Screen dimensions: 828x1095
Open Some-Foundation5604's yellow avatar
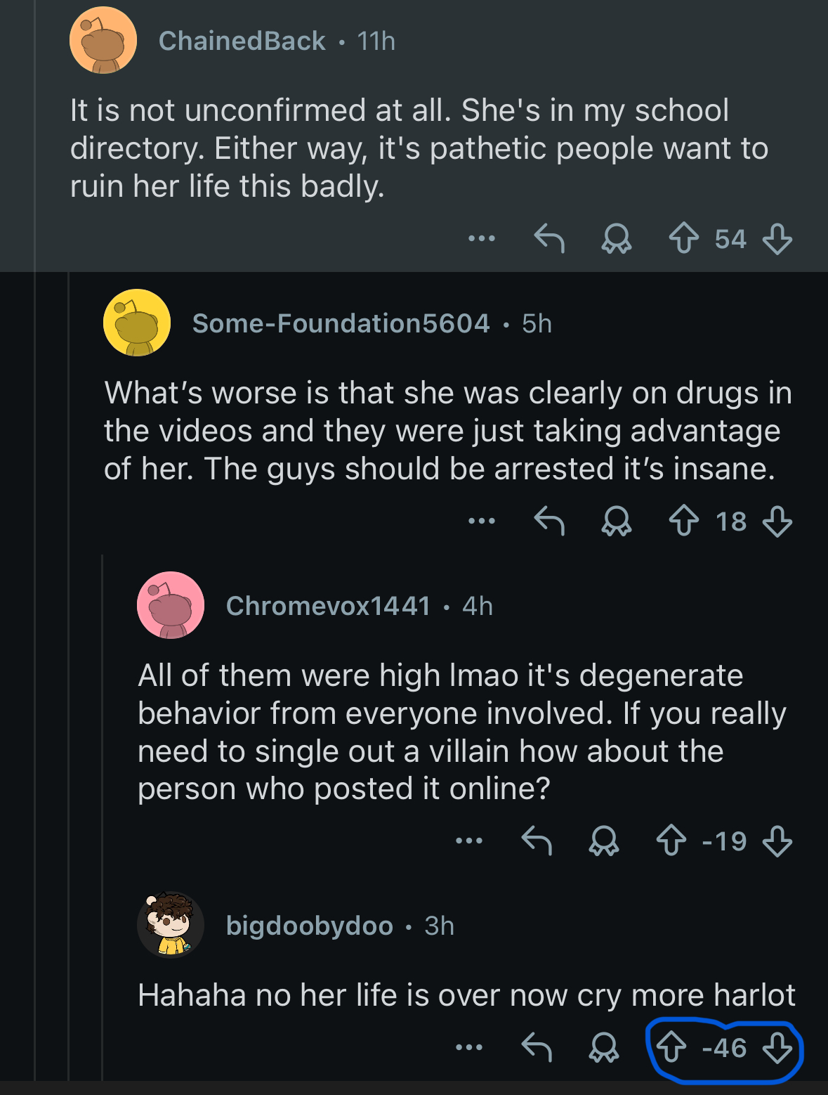pos(137,323)
